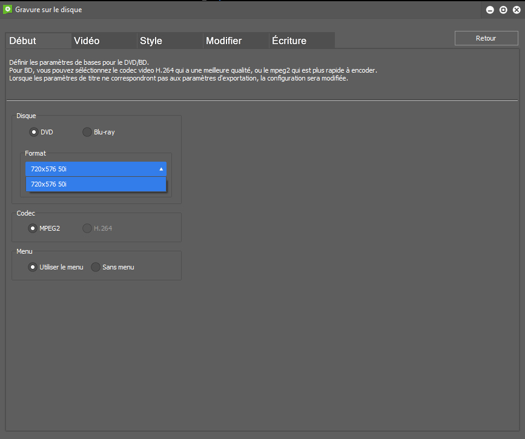Click the green app icon in title bar
The image size is (525, 439).
point(7,9)
